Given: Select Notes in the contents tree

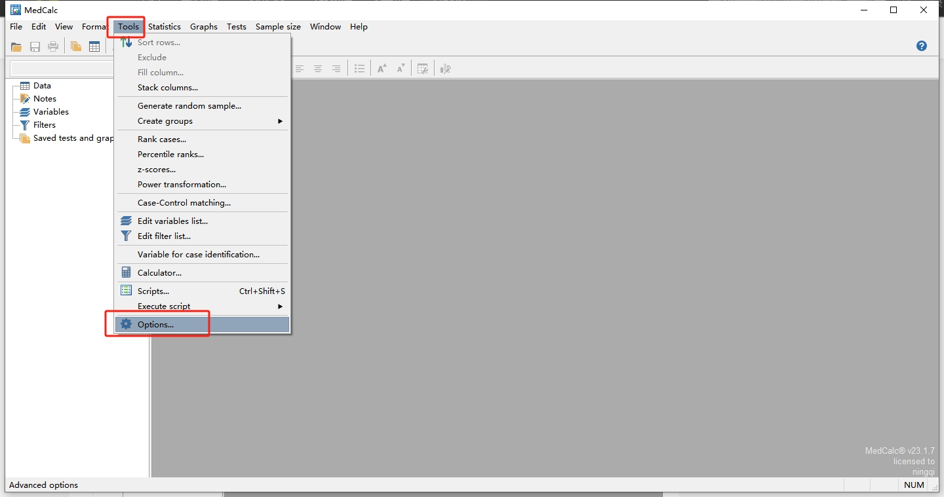Looking at the screenshot, I should click(x=45, y=99).
